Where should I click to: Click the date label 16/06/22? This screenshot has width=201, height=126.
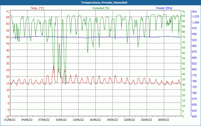(95, 120)
